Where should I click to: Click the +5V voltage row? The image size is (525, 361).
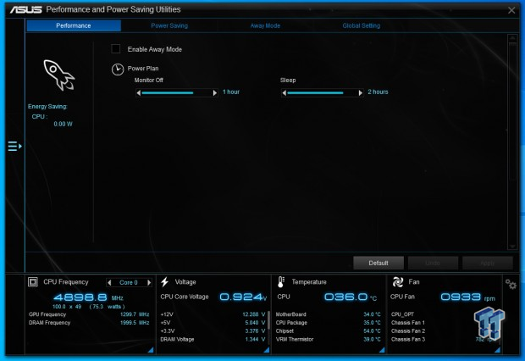[x=213, y=323]
